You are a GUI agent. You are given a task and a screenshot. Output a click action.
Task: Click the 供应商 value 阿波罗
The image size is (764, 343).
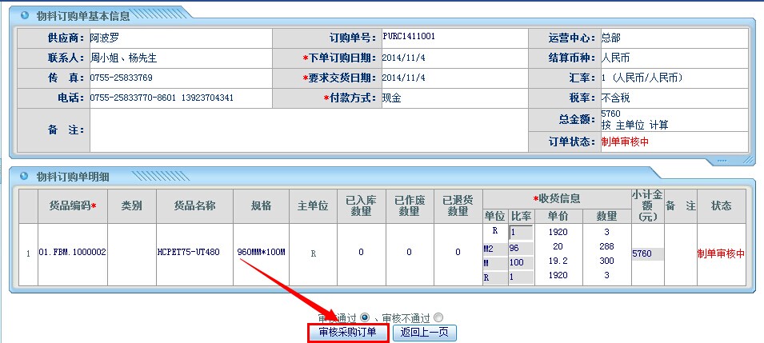pos(104,38)
